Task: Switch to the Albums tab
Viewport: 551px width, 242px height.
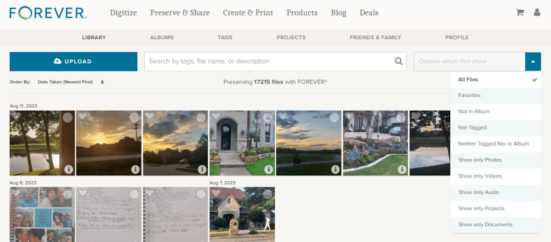Action: [x=162, y=38]
